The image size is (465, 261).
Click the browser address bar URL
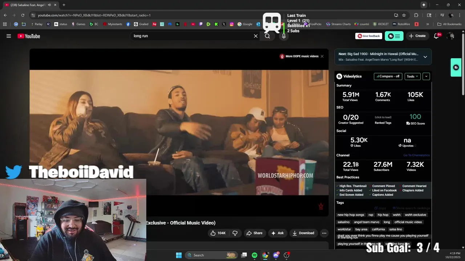pyautogui.click(x=94, y=15)
